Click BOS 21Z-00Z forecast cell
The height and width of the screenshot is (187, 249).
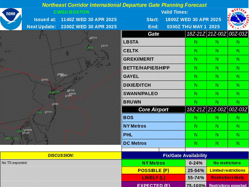coord(217,118)
